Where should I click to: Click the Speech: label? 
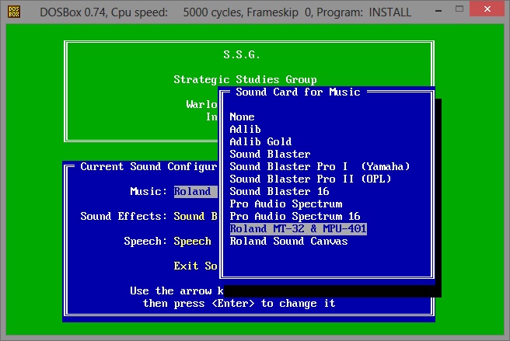(x=145, y=241)
